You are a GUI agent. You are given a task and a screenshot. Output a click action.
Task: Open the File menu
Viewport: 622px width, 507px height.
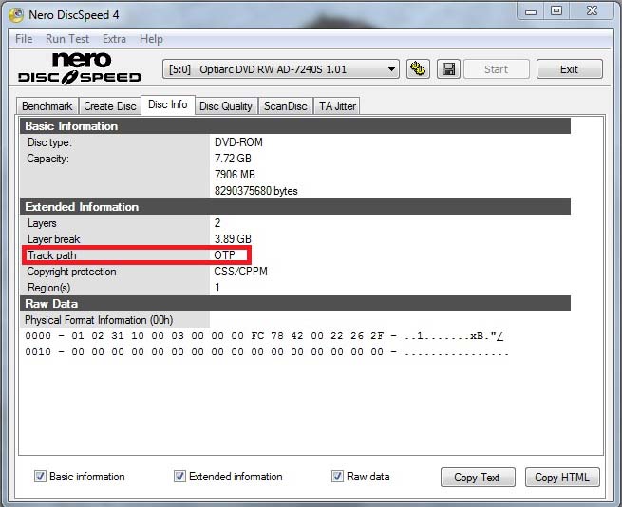[x=24, y=39]
